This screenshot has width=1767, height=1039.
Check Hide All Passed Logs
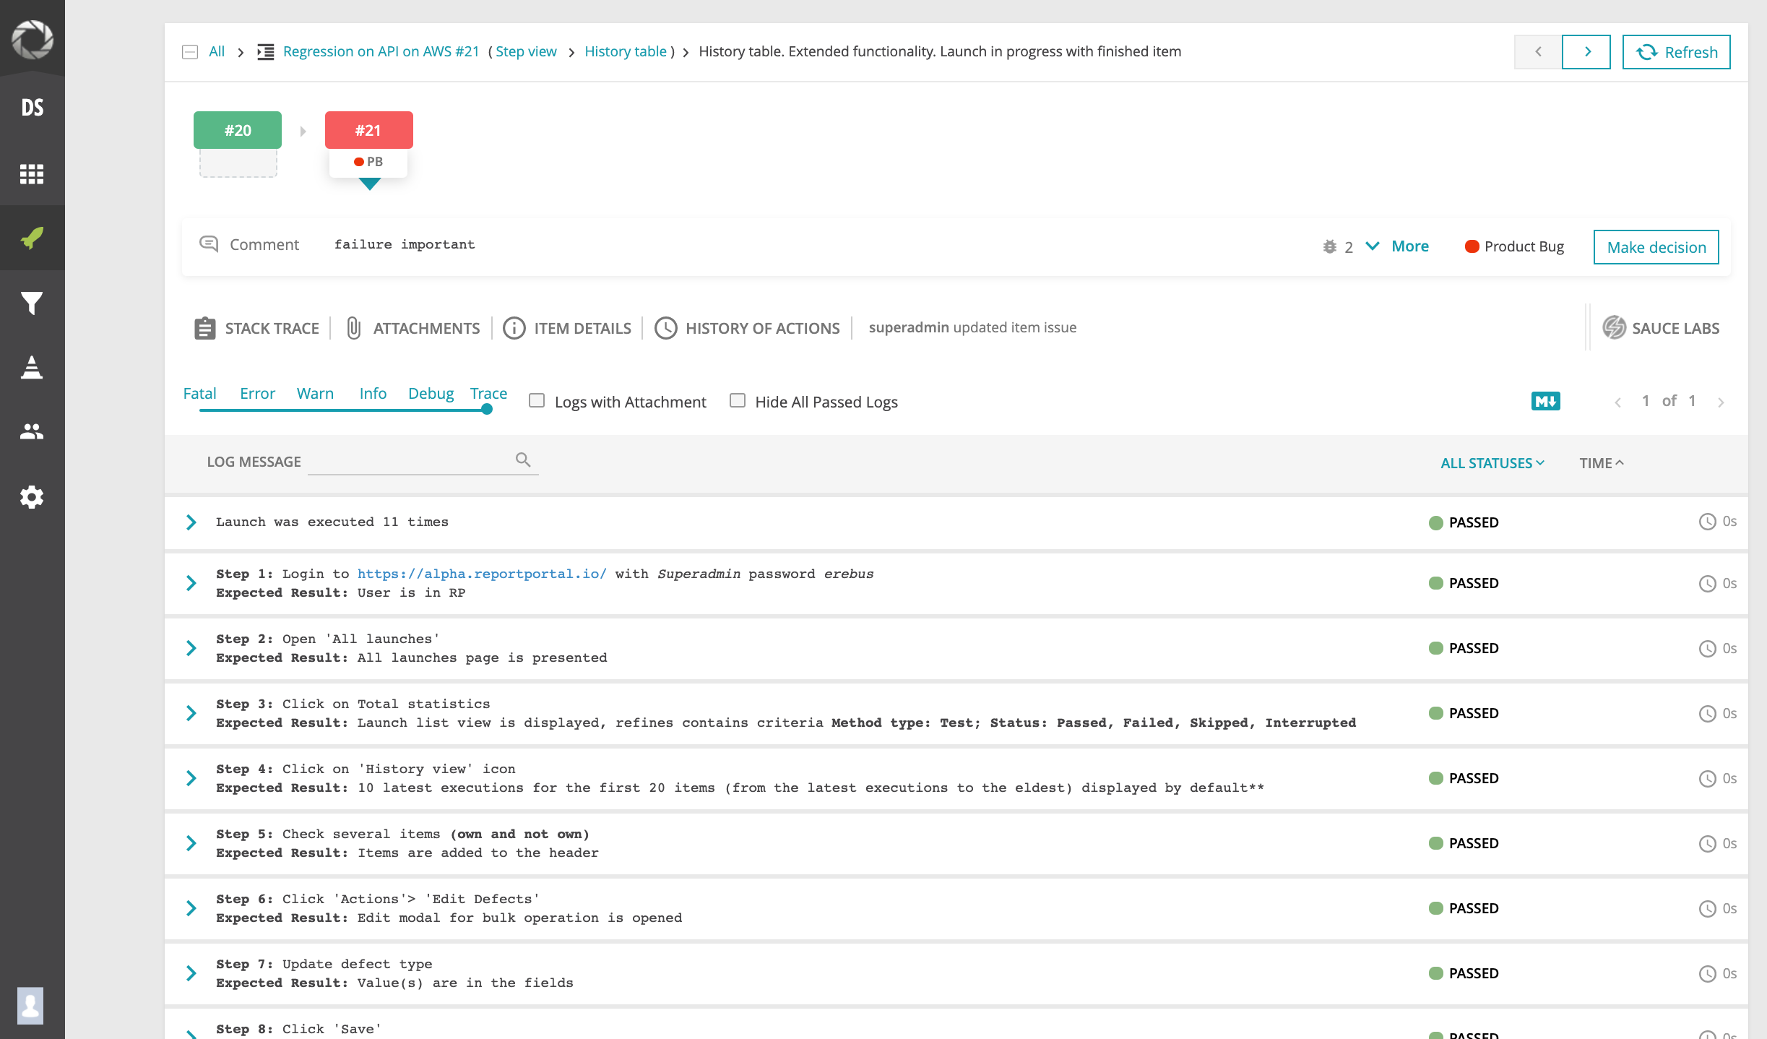pyautogui.click(x=738, y=400)
